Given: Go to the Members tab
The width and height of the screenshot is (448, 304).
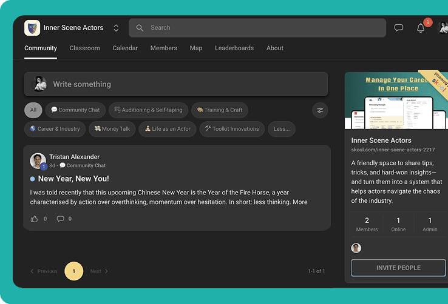Looking at the screenshot, I should (x=164, y=48).
